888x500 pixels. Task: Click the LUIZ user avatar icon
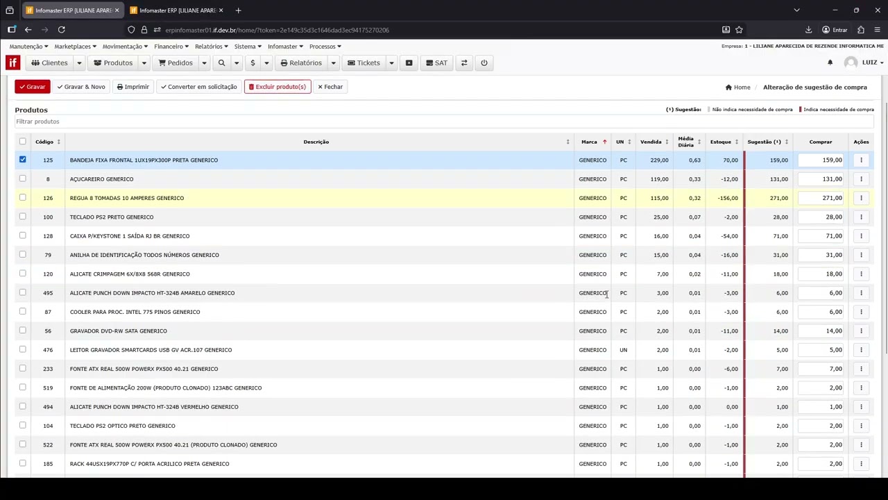pos(851,62)
